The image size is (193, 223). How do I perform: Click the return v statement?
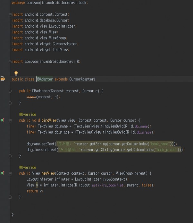pos(35,191)
